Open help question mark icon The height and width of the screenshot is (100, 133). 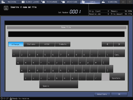coord(130,2)
